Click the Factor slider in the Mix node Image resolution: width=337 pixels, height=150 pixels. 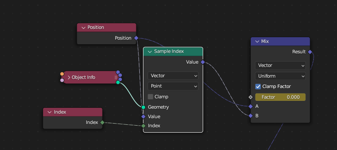coord(280,97)
